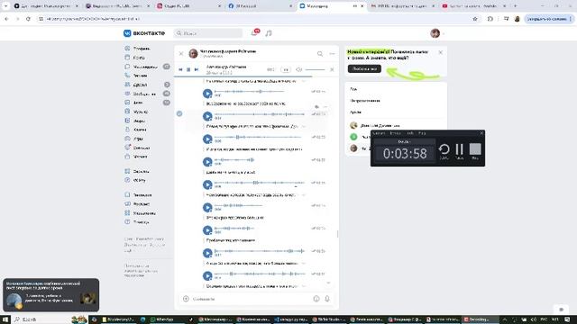Viewport: 577px width, 324px height.
Task: Record a voice message with microphone icon
Action: pos(327,299)
